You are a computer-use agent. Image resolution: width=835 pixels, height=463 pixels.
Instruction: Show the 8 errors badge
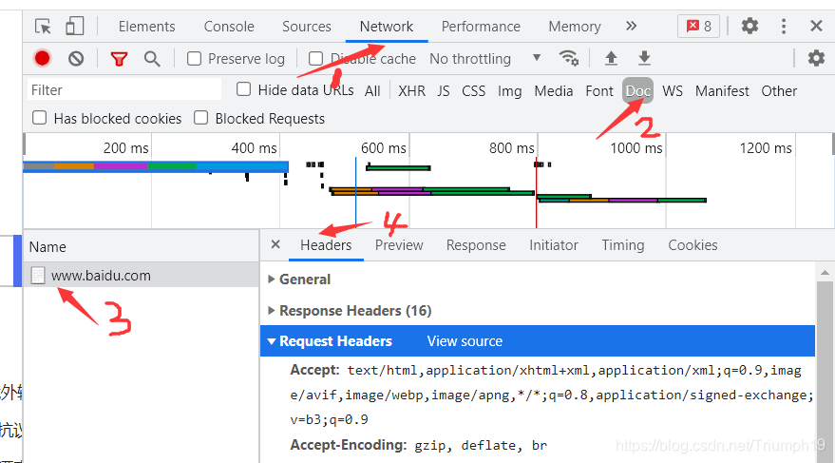pos(698,26)
